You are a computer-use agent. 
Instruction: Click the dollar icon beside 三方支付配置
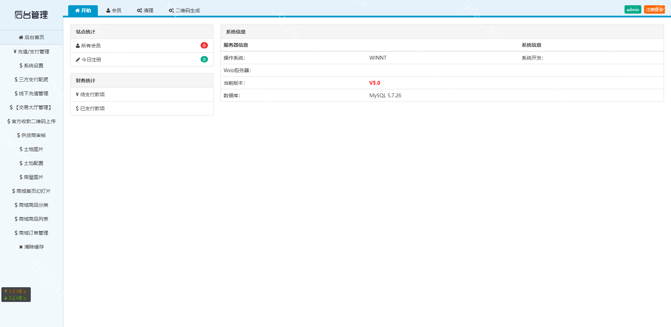point(16,79)
